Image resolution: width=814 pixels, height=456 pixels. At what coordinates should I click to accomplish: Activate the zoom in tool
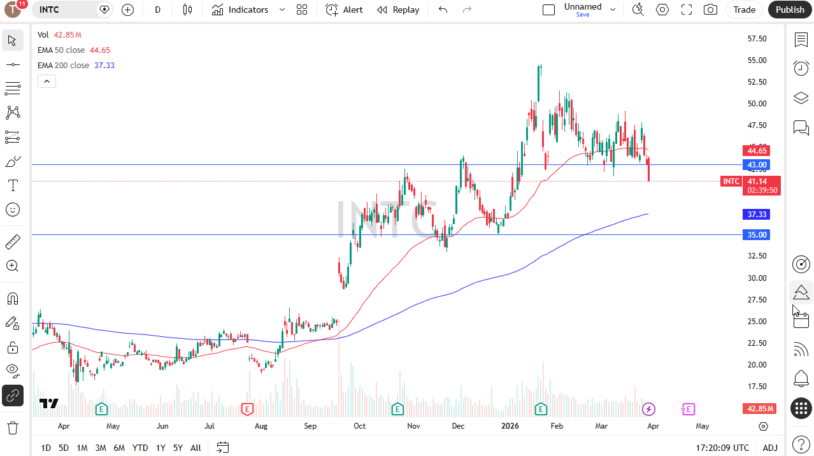click(12, 266)
